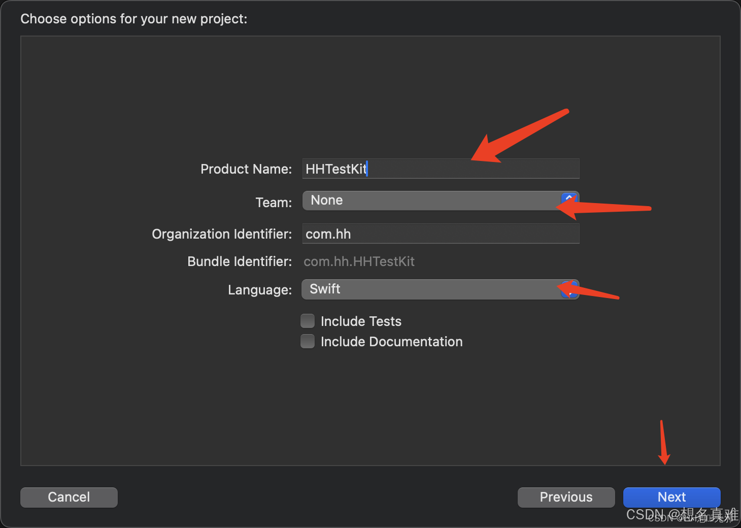The height and width of the screenshot is (528, 741).
Task: Click the grayed Bundle Identifier value
Action: coord(359,261)
